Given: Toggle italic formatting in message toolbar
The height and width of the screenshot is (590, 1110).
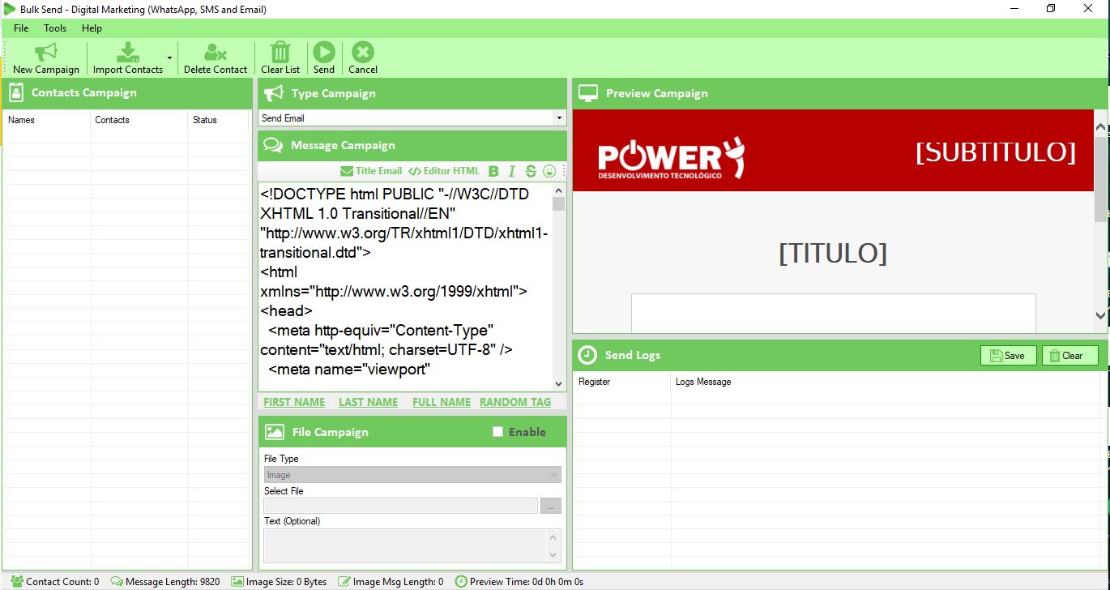Looking at the screenshot, I should coord(512,171).
